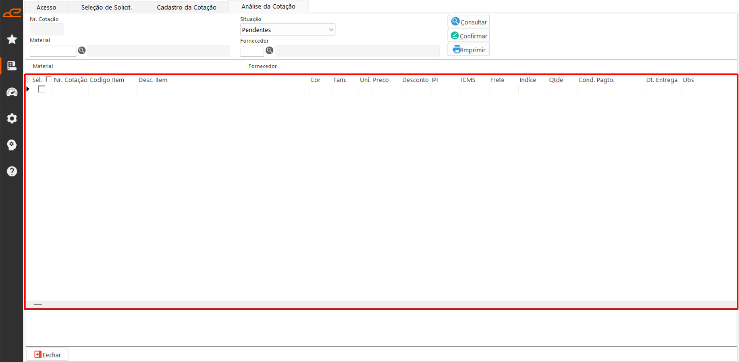Click the Fornecedor search magnifier icon
Screen dimensions: 739x362
[x=270, y=50]
